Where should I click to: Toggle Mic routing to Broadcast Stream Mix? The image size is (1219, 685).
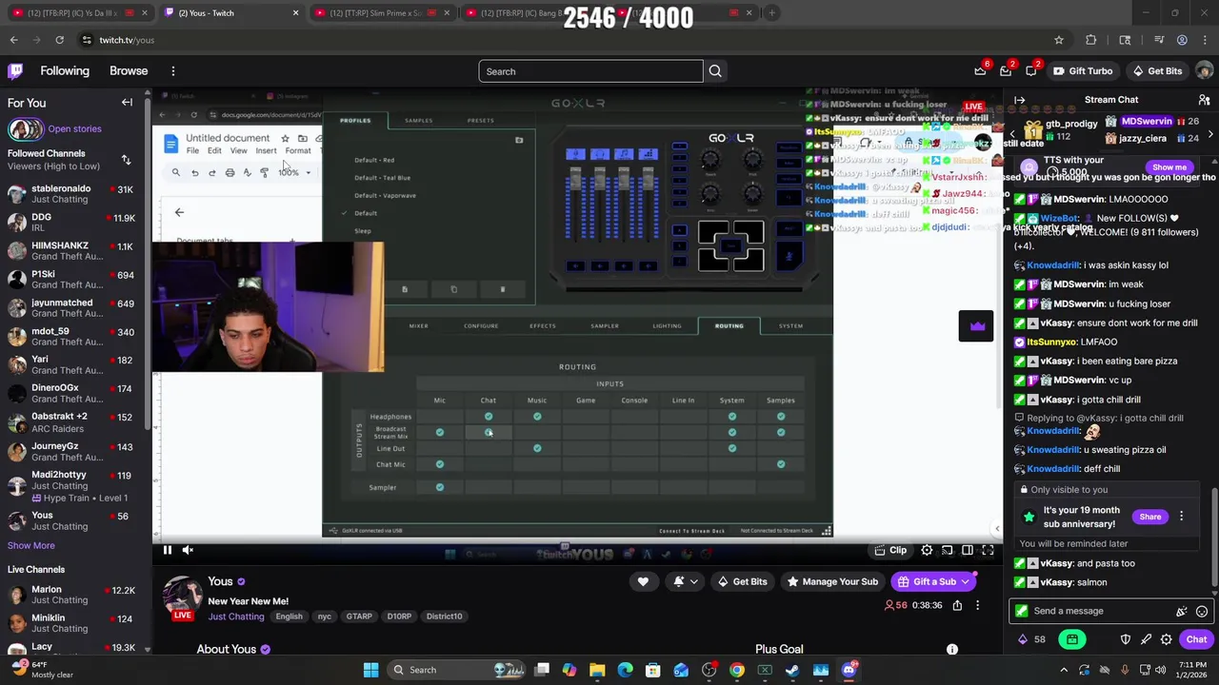[440, 433]
